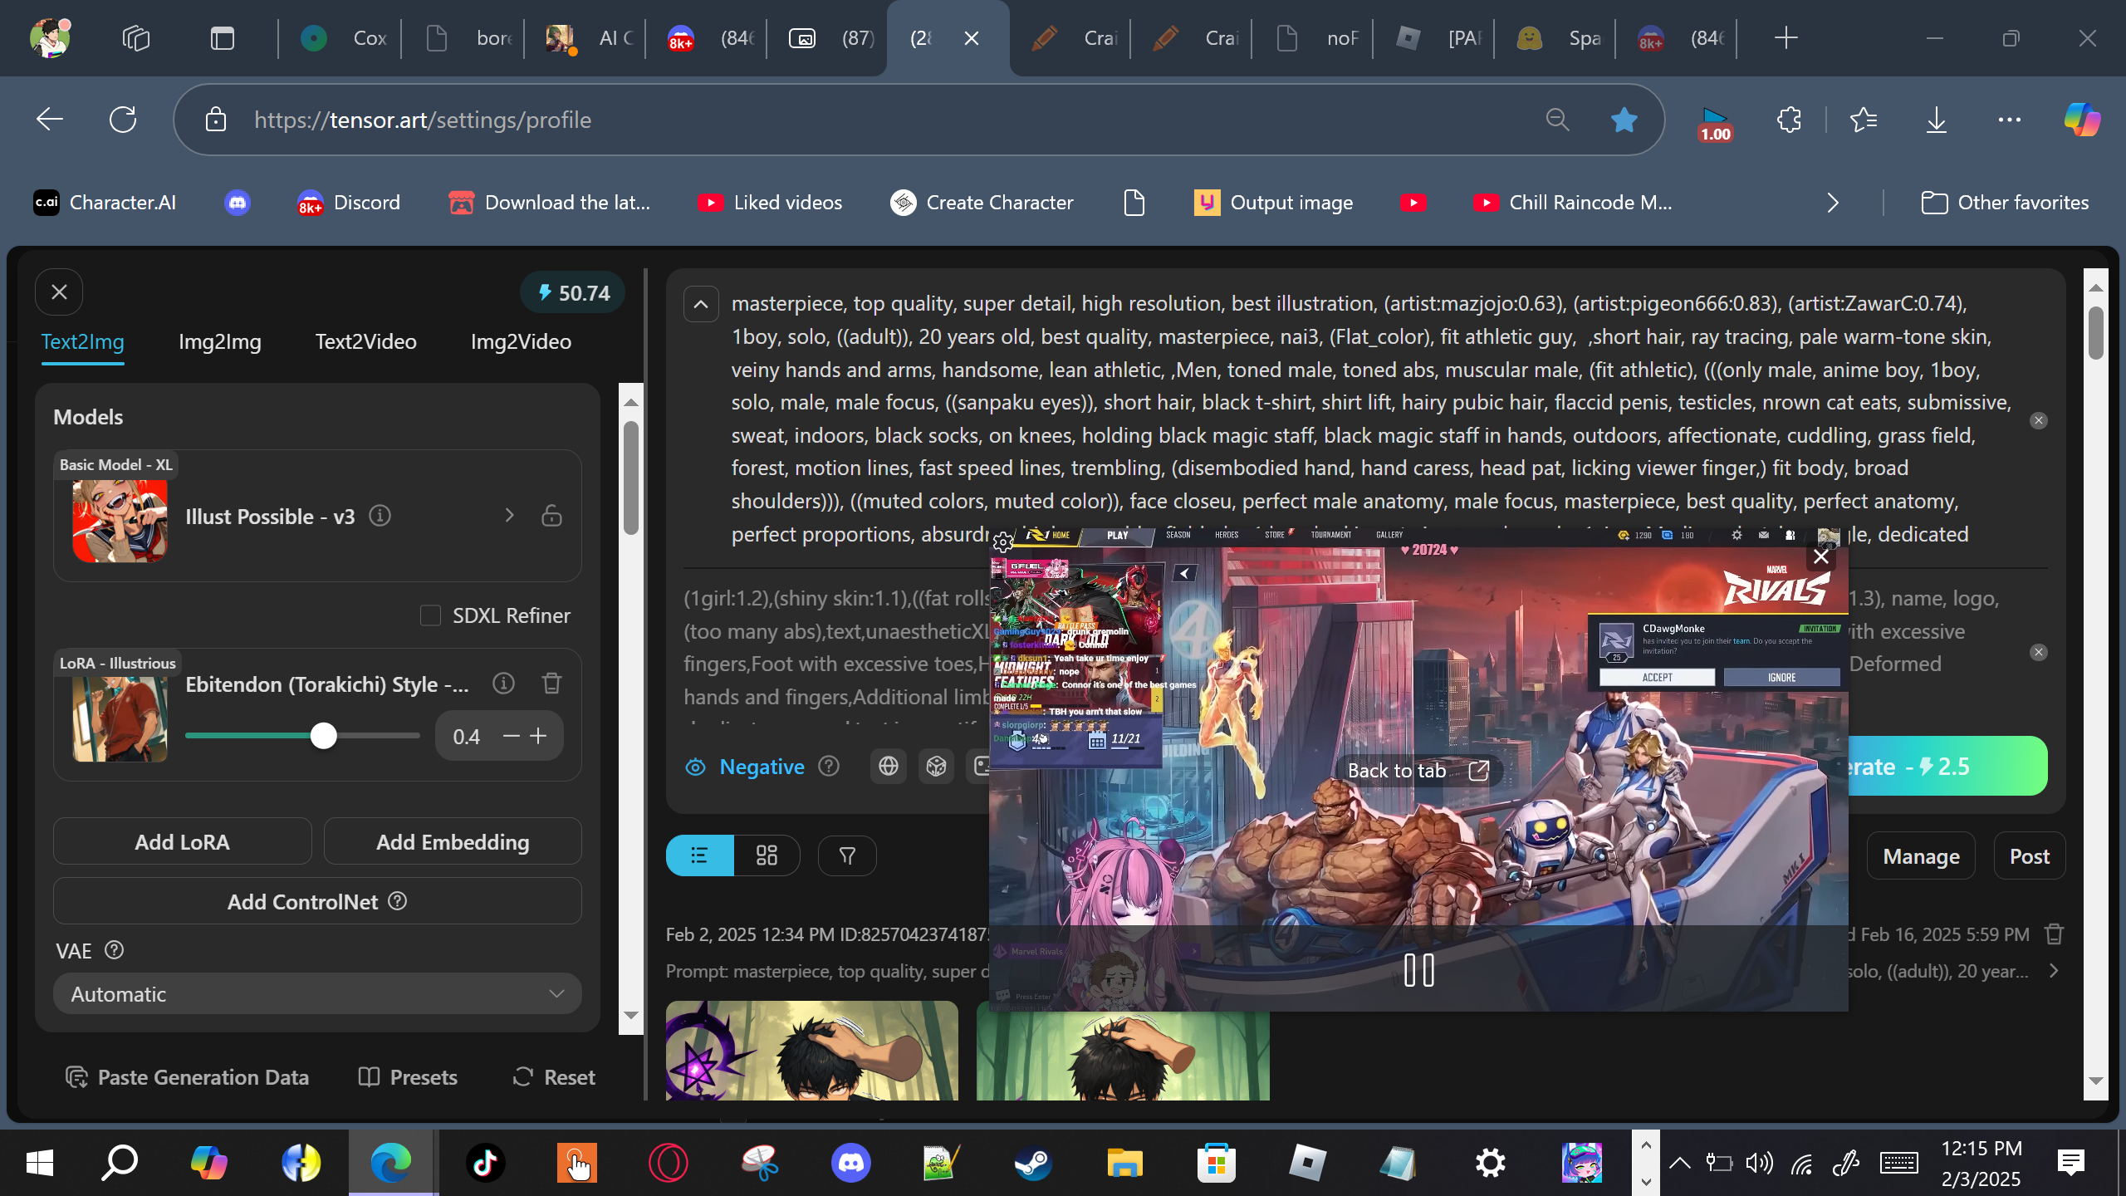Click the settings panel scrollbar thumb
Screen dimensions: 2126x1196
pyautogui.click(x=631, y=478)
